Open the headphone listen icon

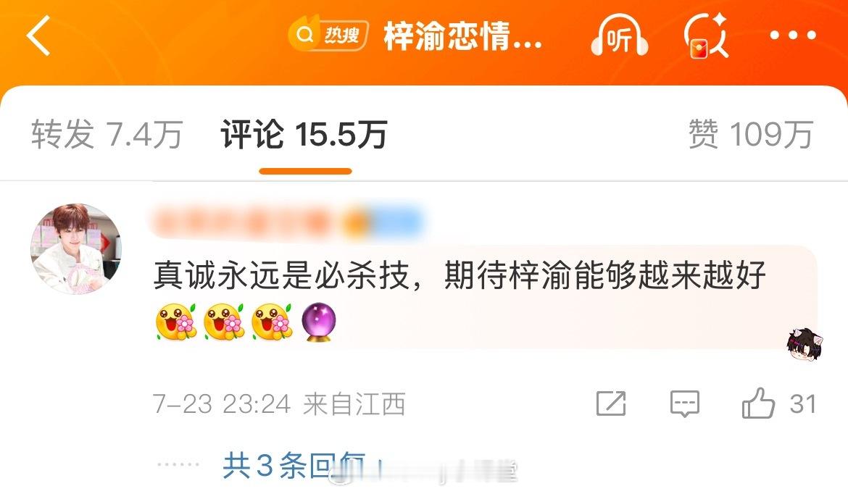click(x=619, y=35)
